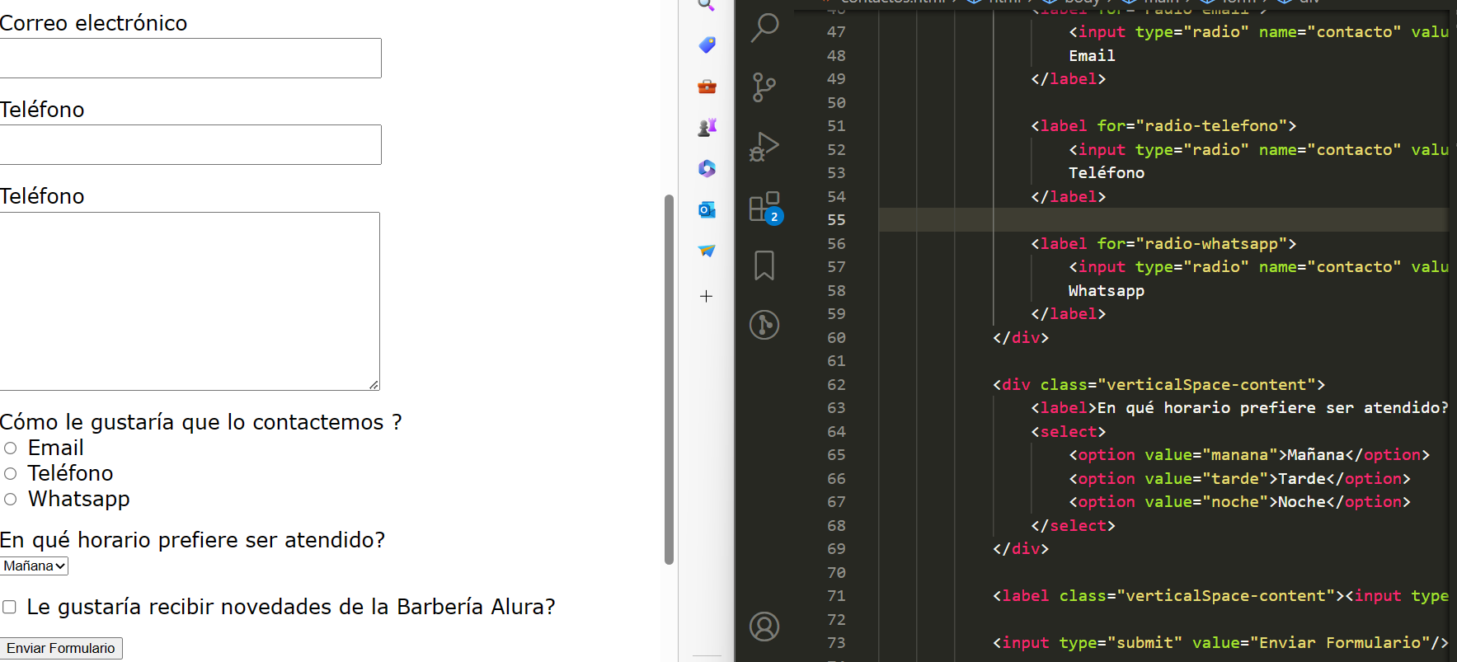Screen dimensions: 1457x662
Task: Place cursor on empty highlighted line 55
Action: (1163, 220)
